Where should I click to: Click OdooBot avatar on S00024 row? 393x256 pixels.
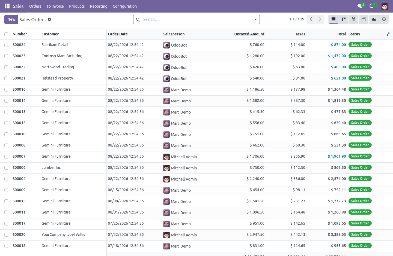[x=166, y=45]
